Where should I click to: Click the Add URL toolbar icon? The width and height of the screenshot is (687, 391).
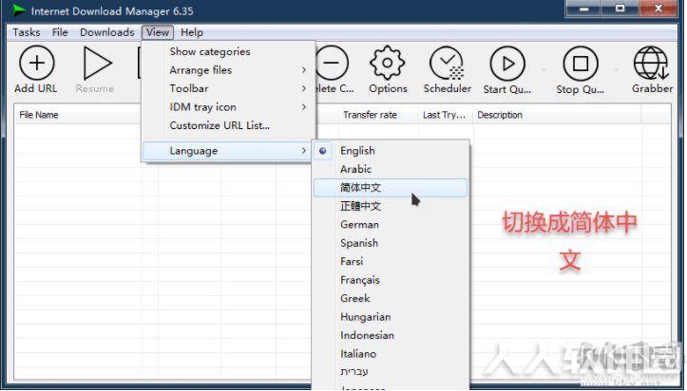[36, 64]
